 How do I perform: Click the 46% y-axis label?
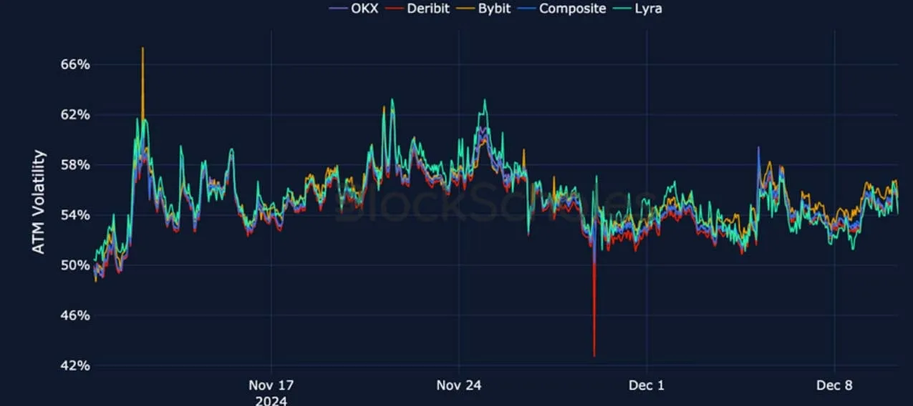pos(74,315)
